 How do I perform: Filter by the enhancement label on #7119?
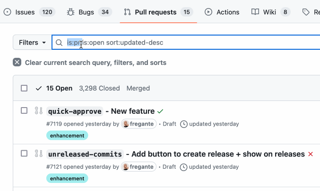pos(67,136)
